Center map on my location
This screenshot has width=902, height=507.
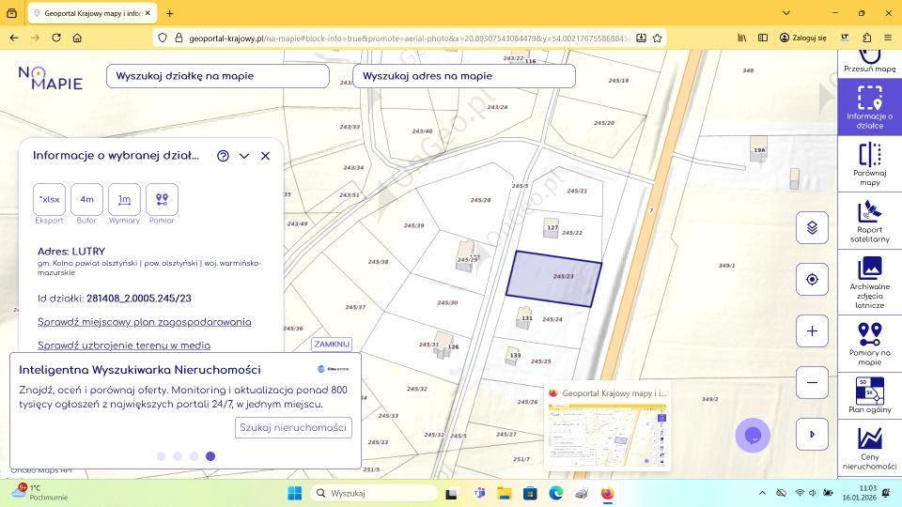(x=812, y=279)
